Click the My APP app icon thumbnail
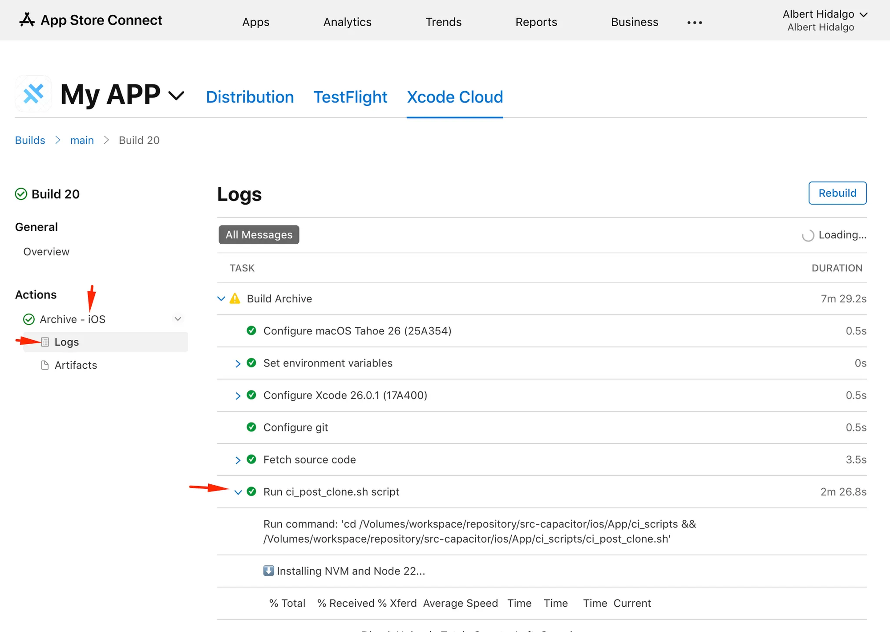890x632 pixels. pos(33,94)
